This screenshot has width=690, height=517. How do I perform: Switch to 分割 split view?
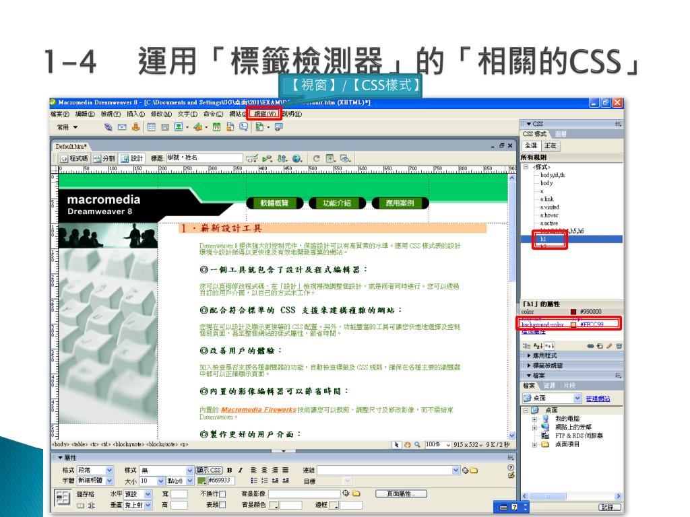[104, 158]
